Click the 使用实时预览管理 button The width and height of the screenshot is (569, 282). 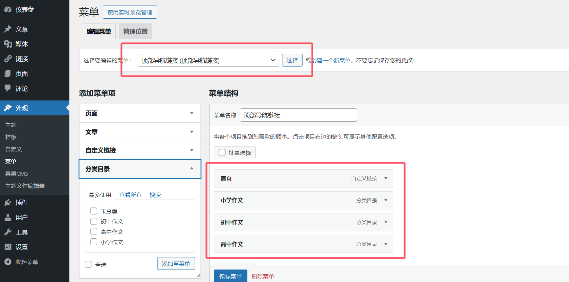130,12
